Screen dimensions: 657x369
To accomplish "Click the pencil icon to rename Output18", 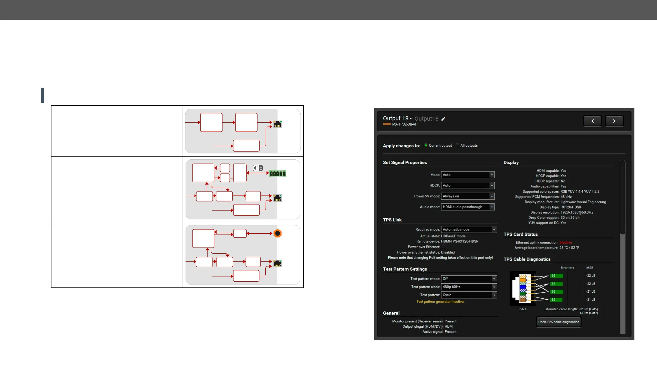I will (x=443, y=119).
